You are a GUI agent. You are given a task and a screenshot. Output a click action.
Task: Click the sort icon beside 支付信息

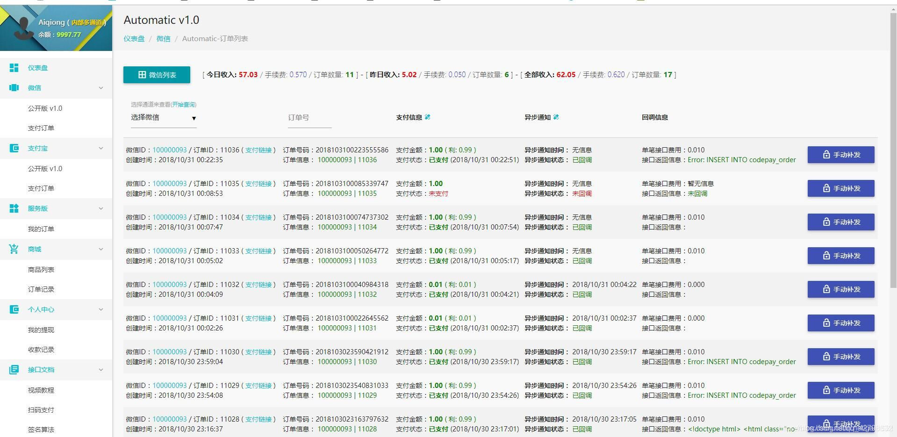427,117
